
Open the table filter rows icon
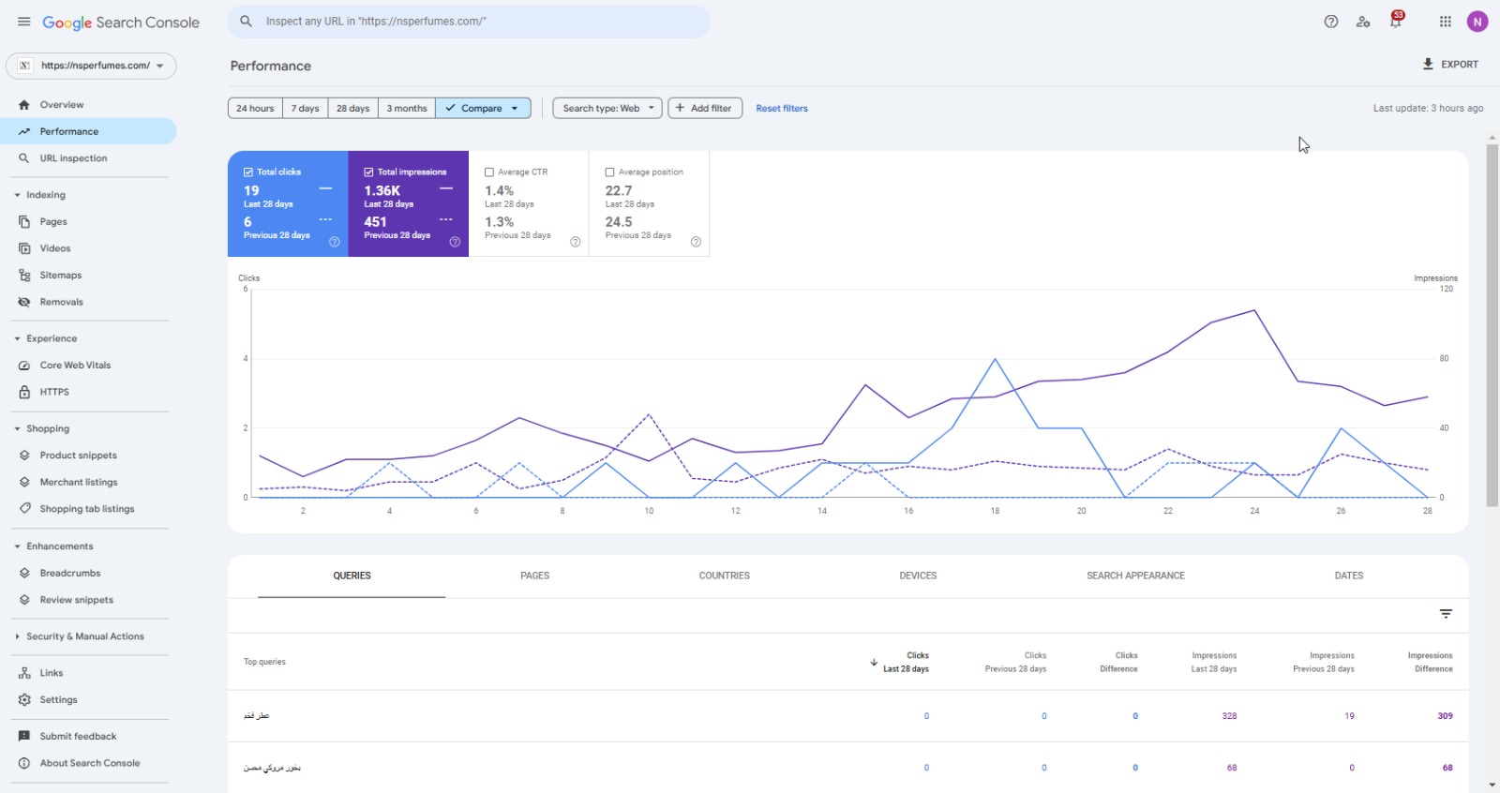[x=1446, y=614]
